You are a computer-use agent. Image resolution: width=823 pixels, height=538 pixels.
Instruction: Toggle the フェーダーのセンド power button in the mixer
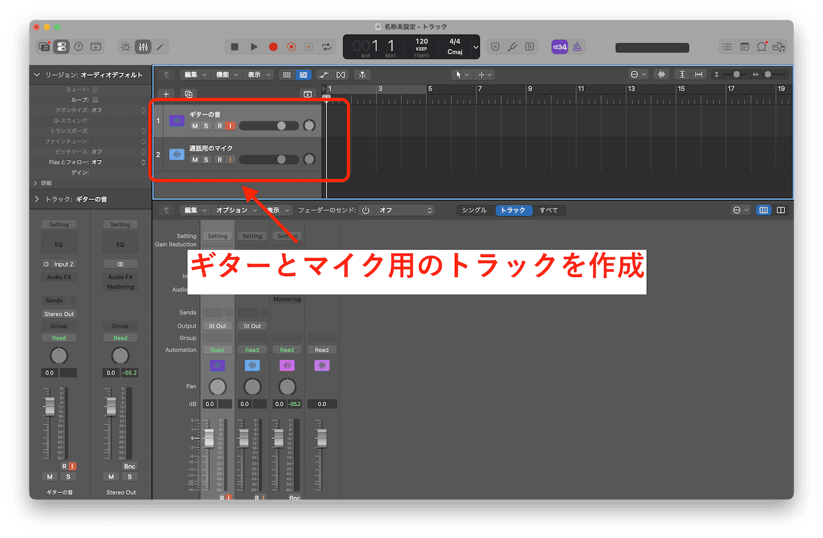(x=366, y=210)
